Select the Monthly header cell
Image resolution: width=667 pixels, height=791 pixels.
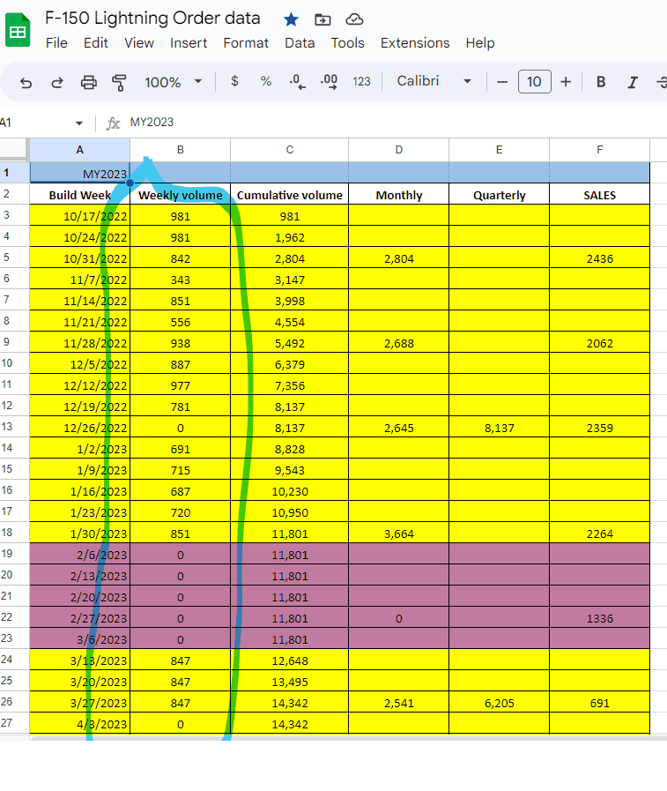399,195
